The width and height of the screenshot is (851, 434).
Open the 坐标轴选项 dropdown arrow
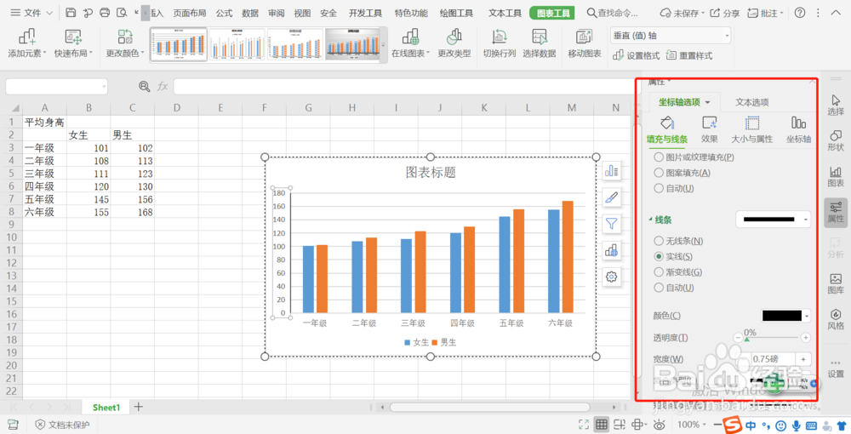point(708,102)
